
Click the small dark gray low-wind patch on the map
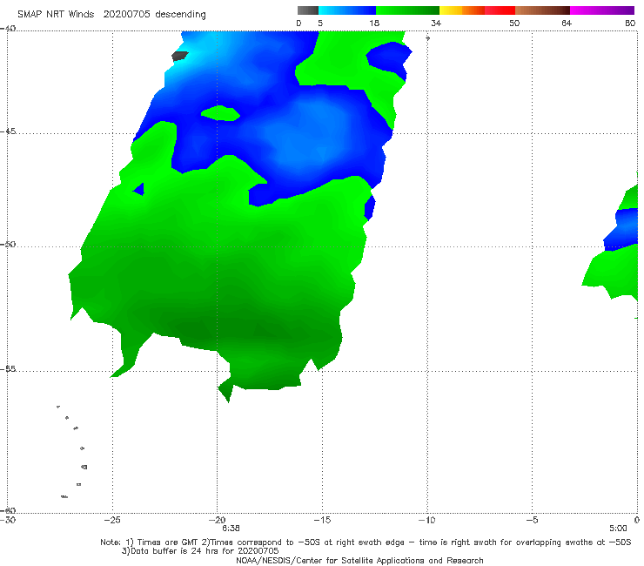pos(179,56)
